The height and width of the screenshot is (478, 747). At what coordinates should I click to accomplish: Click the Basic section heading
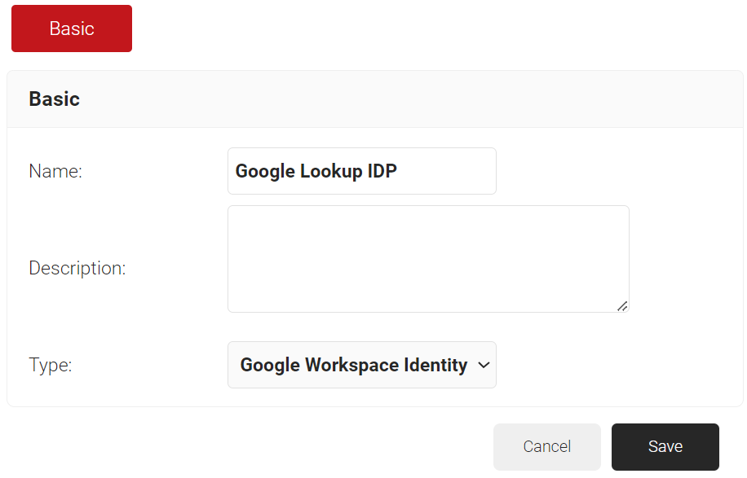point(54,99)
